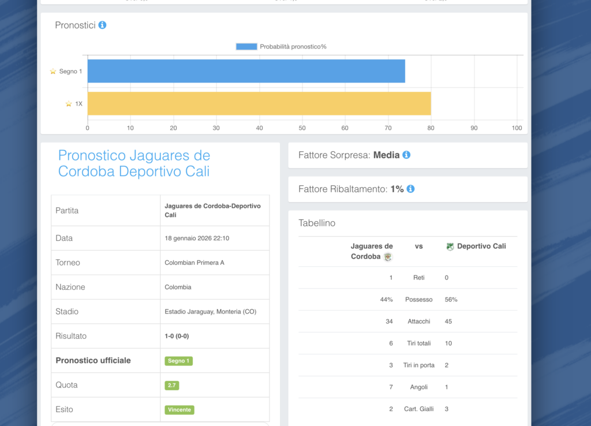The width and height of the screenshot is (591, 426).
Task: Click the star icon beside Segno 1
Action: click(53, 72)
